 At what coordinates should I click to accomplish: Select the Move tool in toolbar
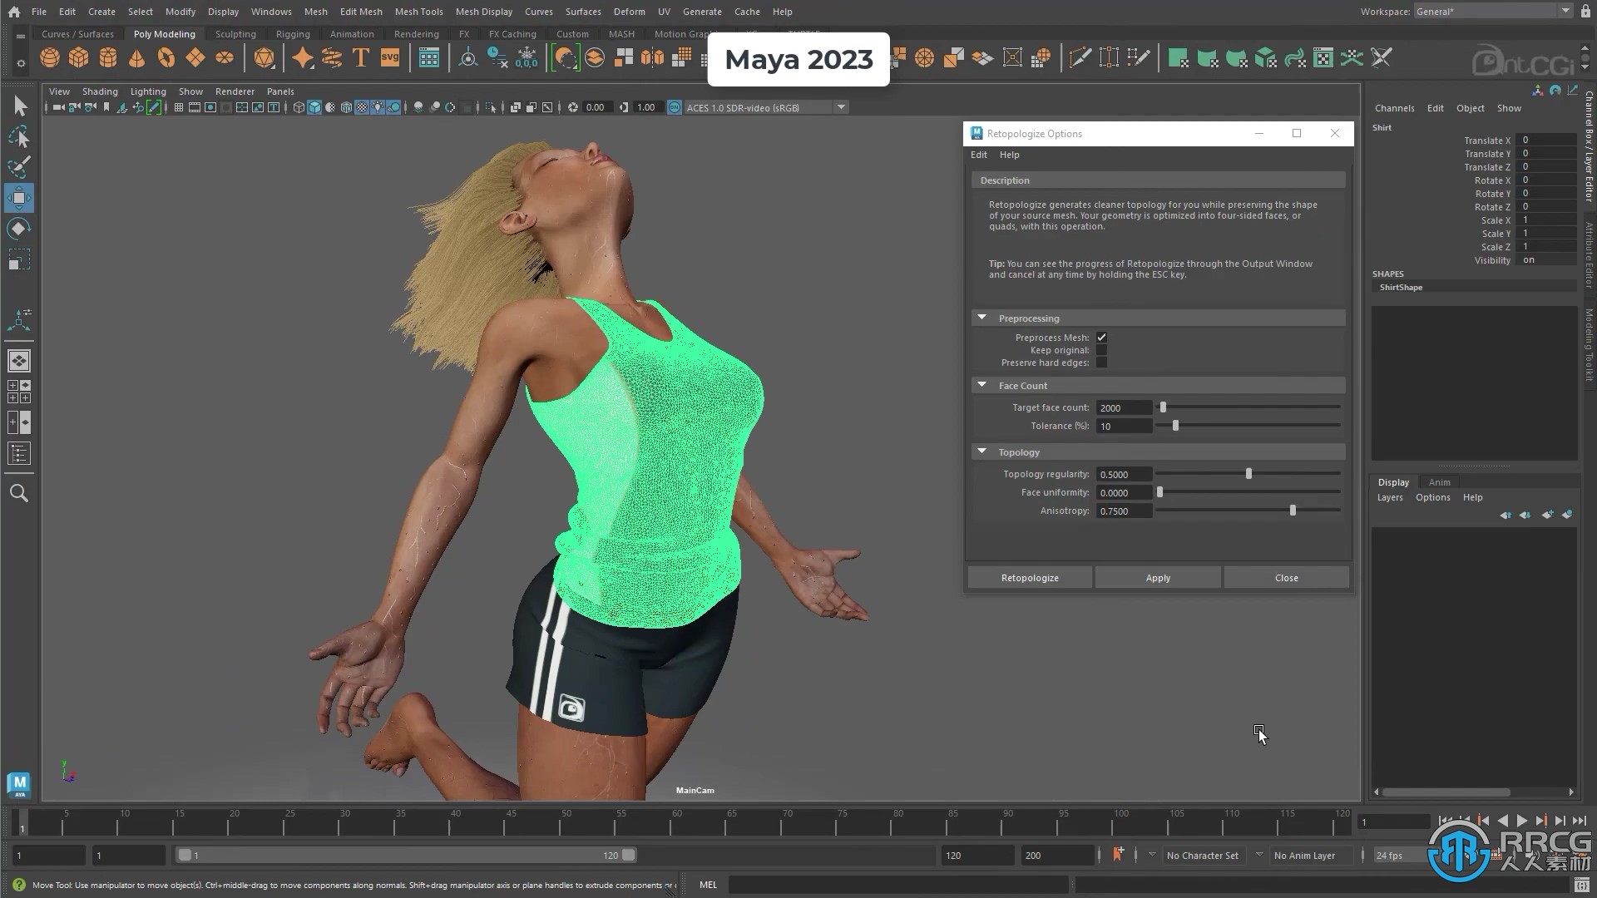(18, 197)
